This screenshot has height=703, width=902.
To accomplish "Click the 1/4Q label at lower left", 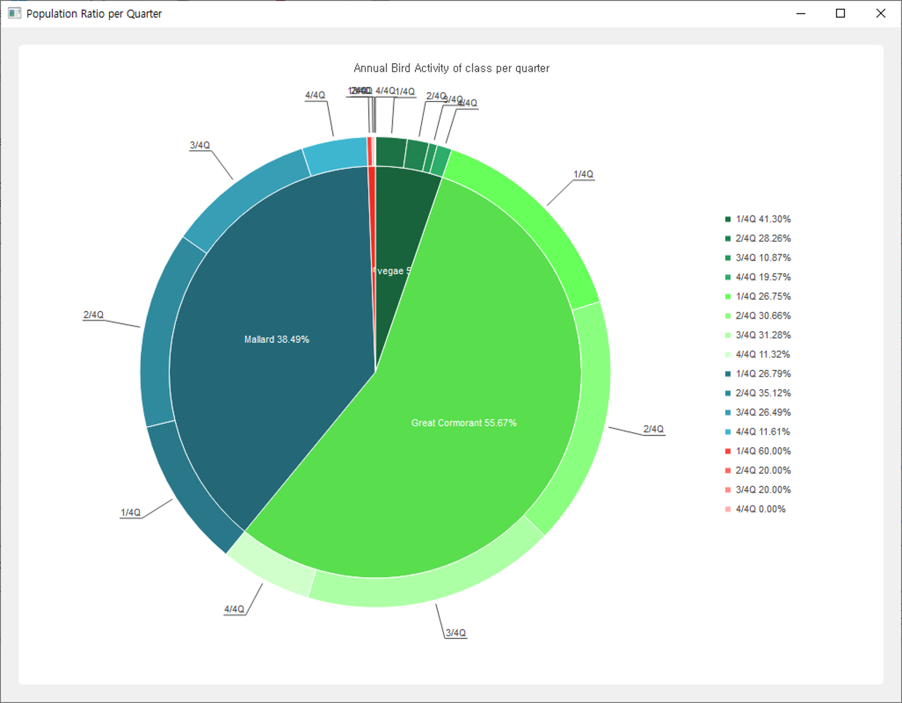I will coord(131,512).
